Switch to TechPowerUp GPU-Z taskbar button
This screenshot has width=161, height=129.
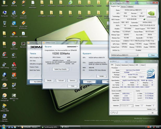point(50,127)
